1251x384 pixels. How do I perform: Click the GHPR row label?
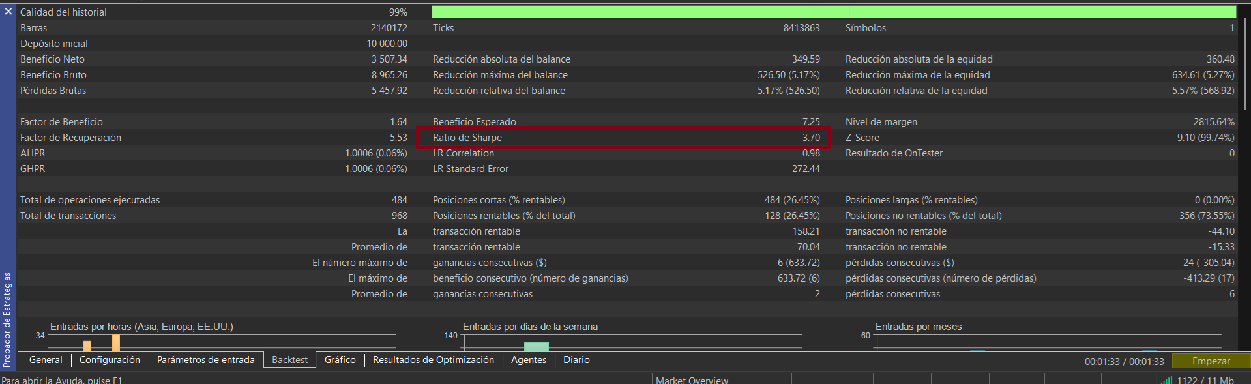(33, 169)
